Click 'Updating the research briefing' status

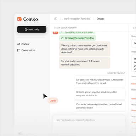pos(78,38)
